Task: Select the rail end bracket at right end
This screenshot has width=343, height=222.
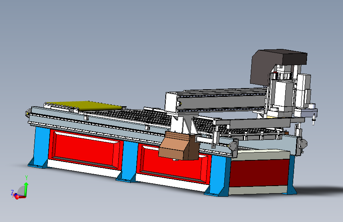Action: pos(301,144)
